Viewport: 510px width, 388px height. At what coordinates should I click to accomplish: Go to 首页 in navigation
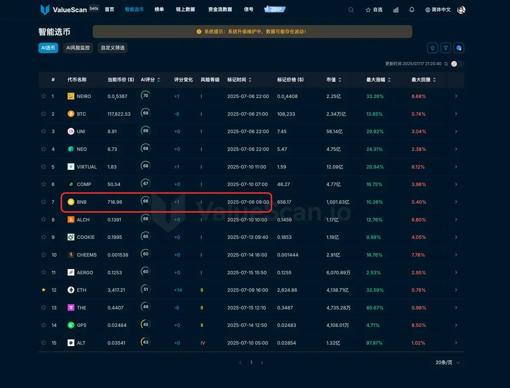click(x=110, y=9)
